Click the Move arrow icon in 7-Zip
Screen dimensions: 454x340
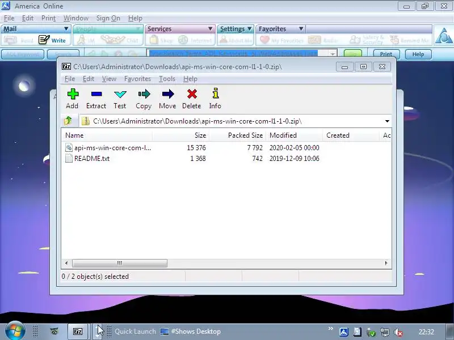point(168,94)
